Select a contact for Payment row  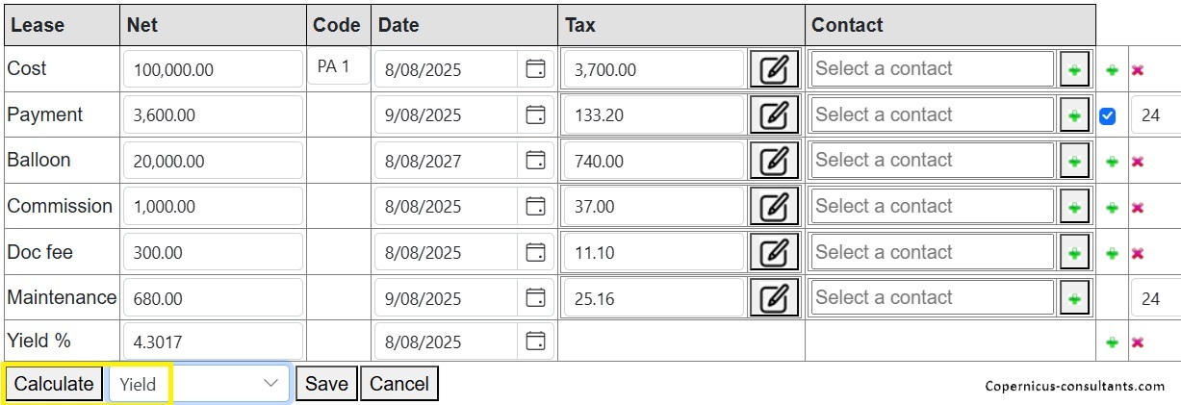tap(932, 114)
